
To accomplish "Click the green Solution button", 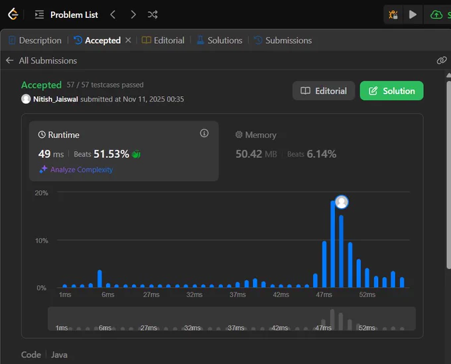I will pos(391,91).
